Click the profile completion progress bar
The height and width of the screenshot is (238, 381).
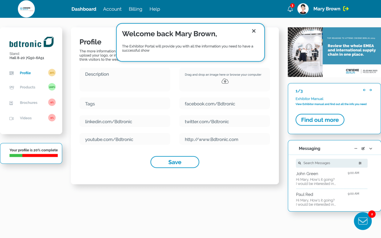pyautogui.click(x=34, y=156)
